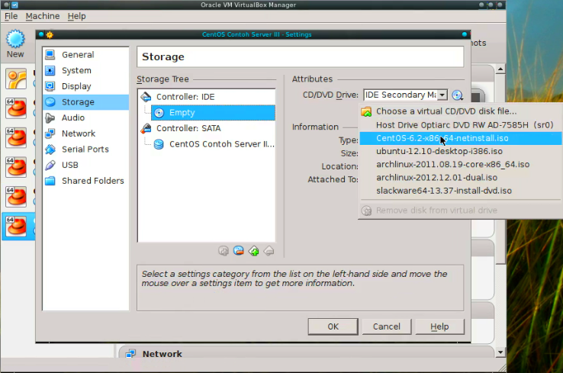Pick slackware64-13.37-install-dvd.iso
This screenshot has width=563, height=373.
tap(461, 191)
